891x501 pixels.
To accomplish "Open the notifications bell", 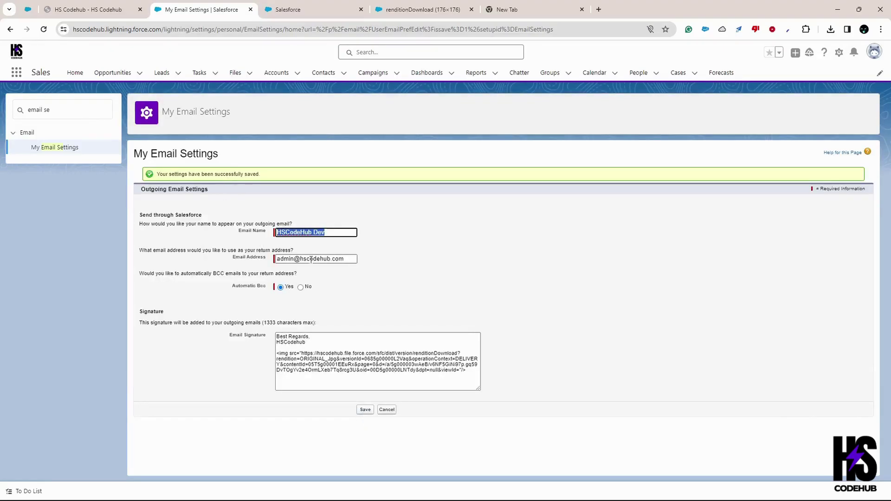I will click(x=854, y=52).
